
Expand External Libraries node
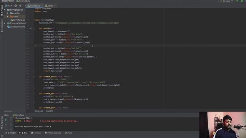point(5,23)
